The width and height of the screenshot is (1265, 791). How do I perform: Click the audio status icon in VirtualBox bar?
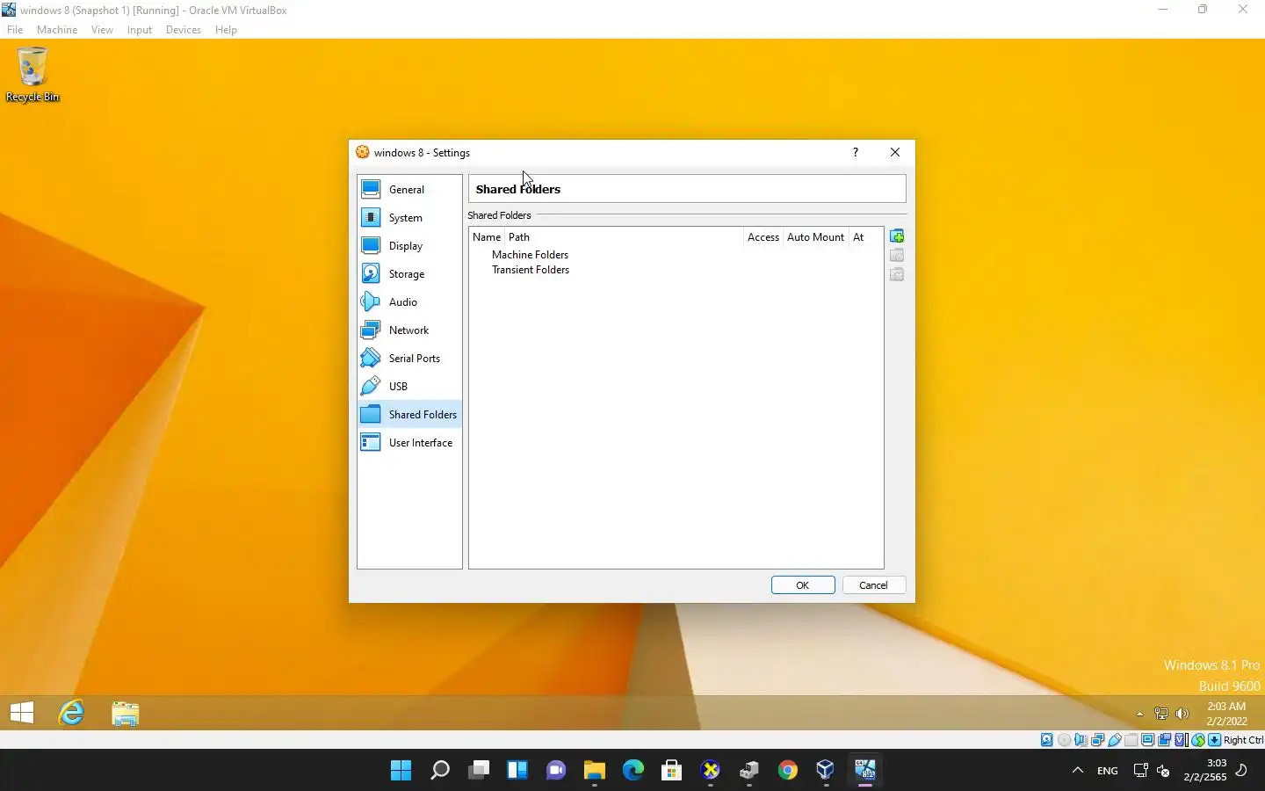[1081, 740]
